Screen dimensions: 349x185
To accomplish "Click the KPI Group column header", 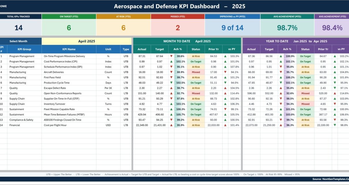I will coord(24,49).
